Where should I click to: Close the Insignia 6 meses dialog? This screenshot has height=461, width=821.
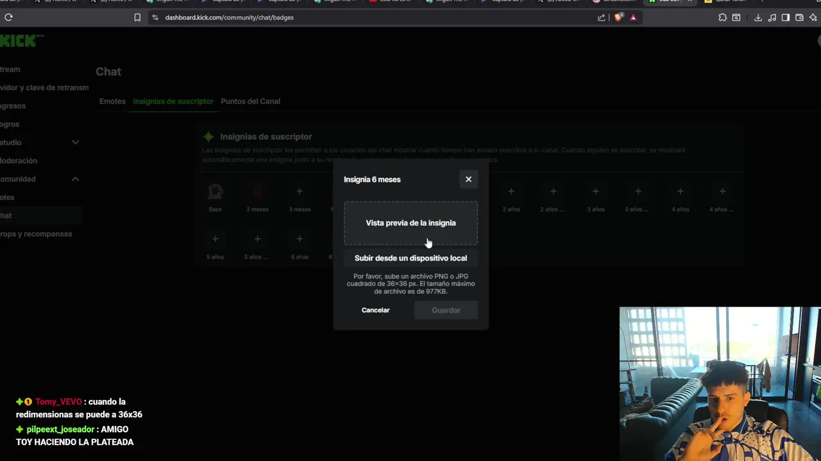[x=468, y=179]
